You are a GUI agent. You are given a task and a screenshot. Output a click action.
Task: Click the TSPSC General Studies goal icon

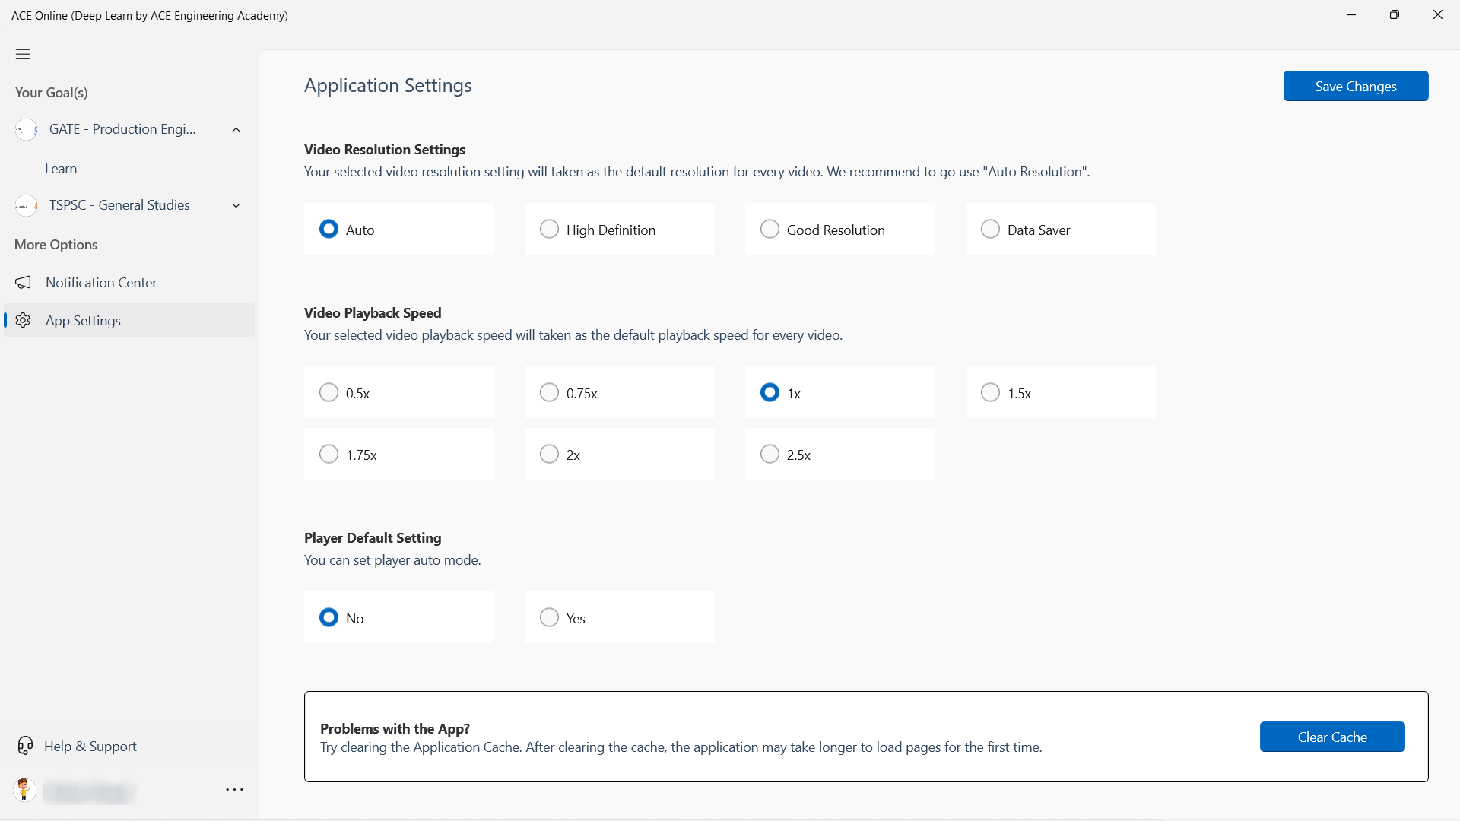[27, 205]
